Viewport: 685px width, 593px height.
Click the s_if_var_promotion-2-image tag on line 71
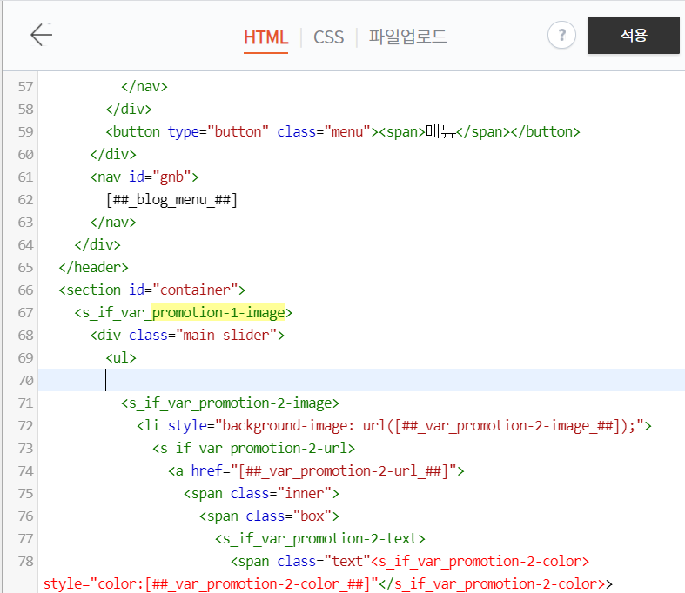(x=231, y=403)
